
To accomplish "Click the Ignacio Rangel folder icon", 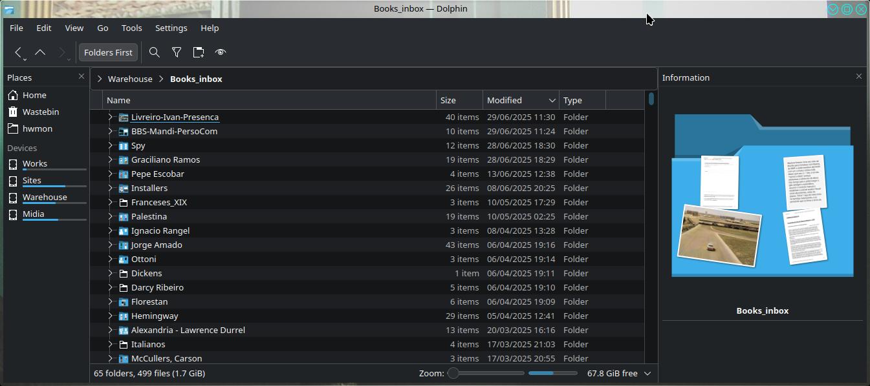I will (x=124, y=231).
